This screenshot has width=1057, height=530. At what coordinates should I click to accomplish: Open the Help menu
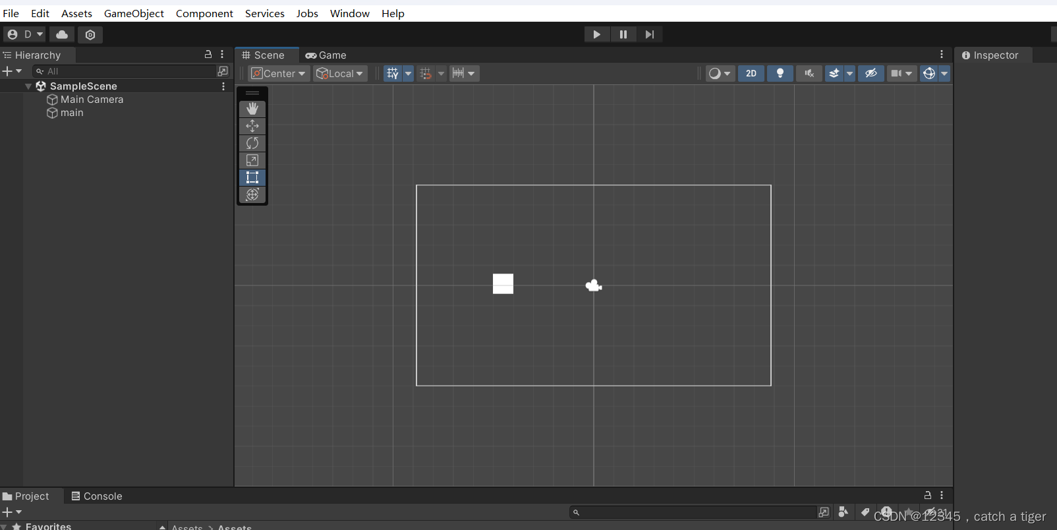(x=393, y=13)
